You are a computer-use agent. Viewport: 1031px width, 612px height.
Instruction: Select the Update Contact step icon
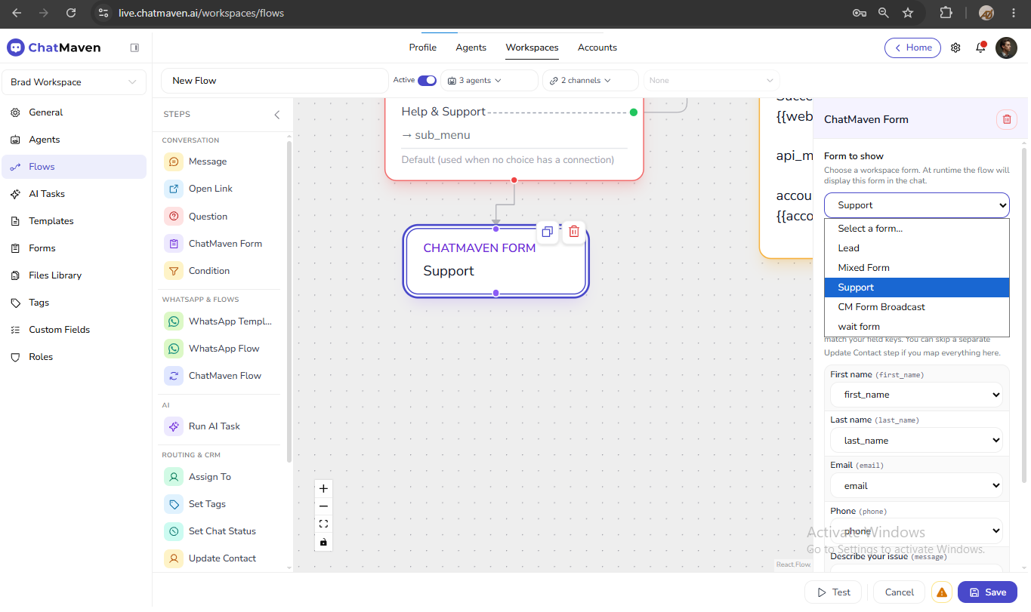coord(174,558)
